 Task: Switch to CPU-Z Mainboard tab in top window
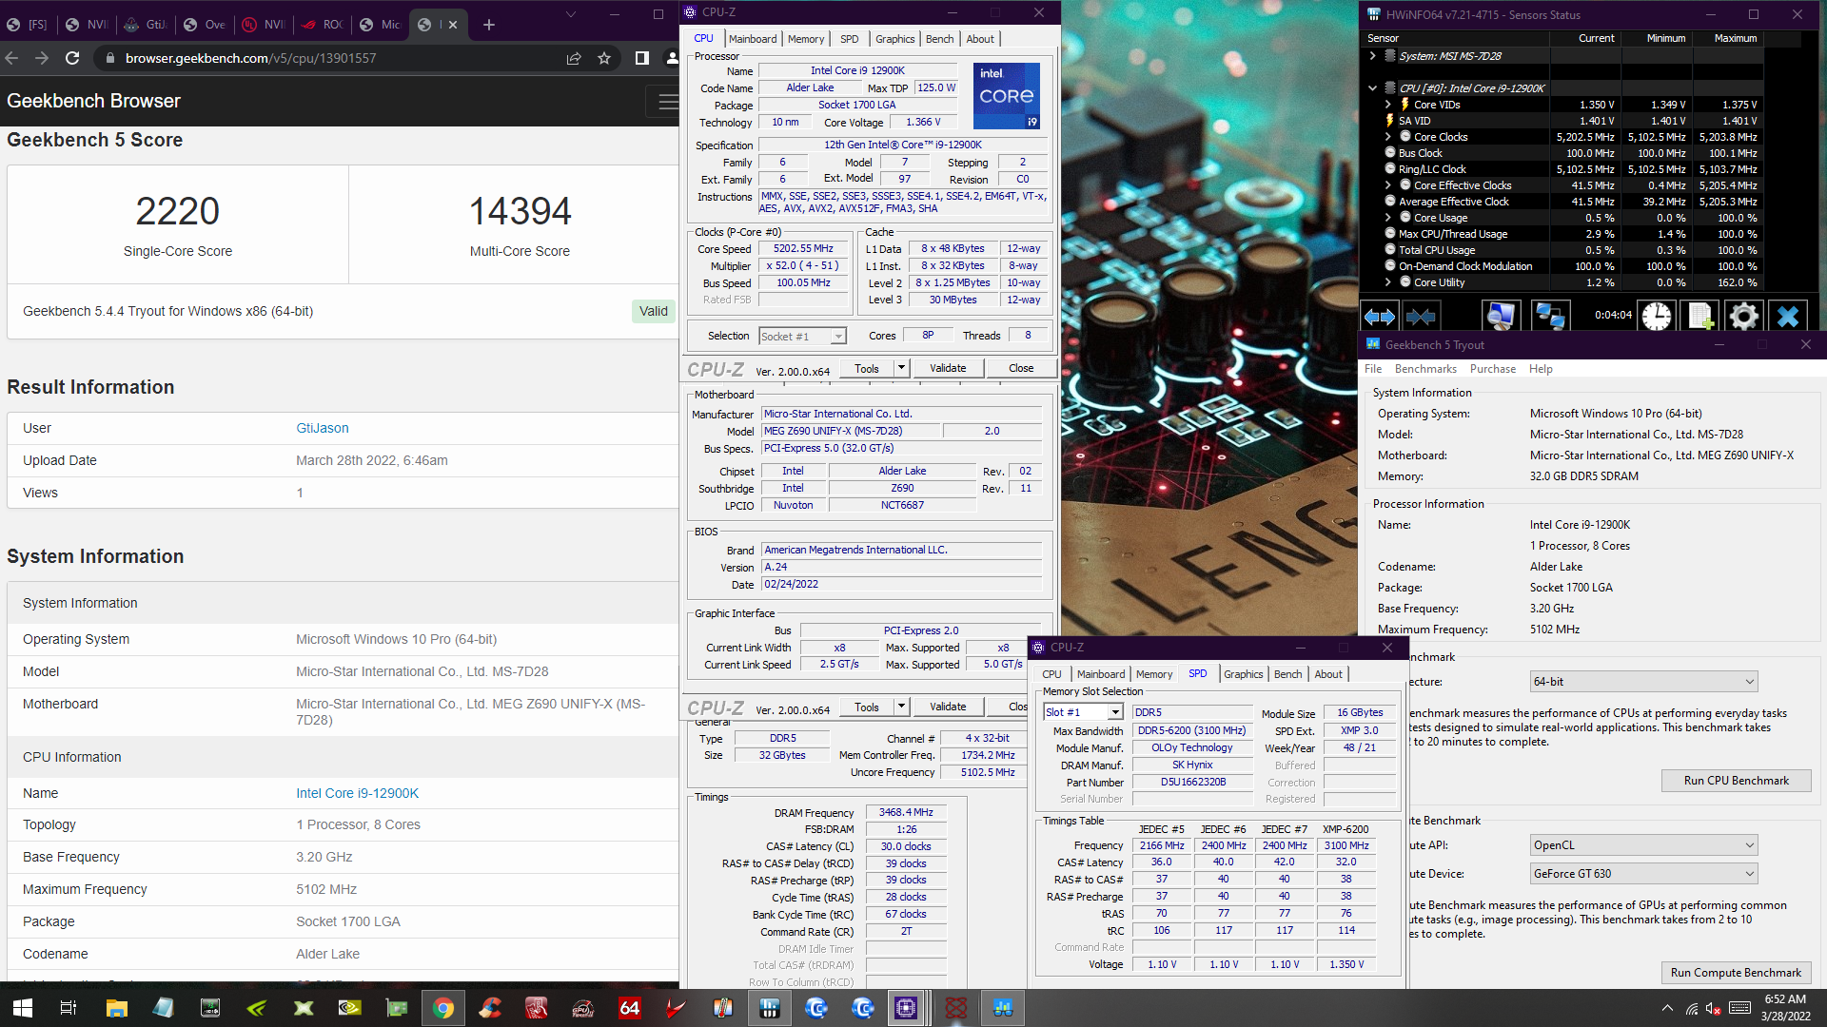[x=753, y=39]
